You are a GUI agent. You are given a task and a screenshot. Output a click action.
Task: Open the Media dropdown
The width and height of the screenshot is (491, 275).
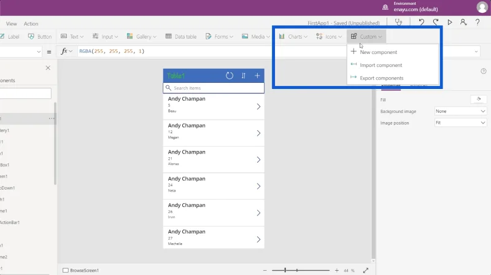(x=256, y=37)
